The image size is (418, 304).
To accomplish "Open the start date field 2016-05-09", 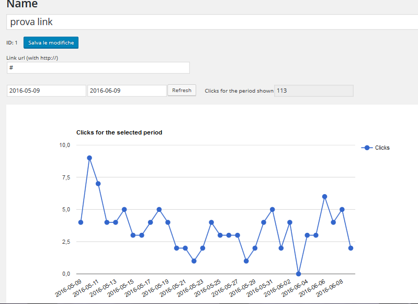I will 47,91.
